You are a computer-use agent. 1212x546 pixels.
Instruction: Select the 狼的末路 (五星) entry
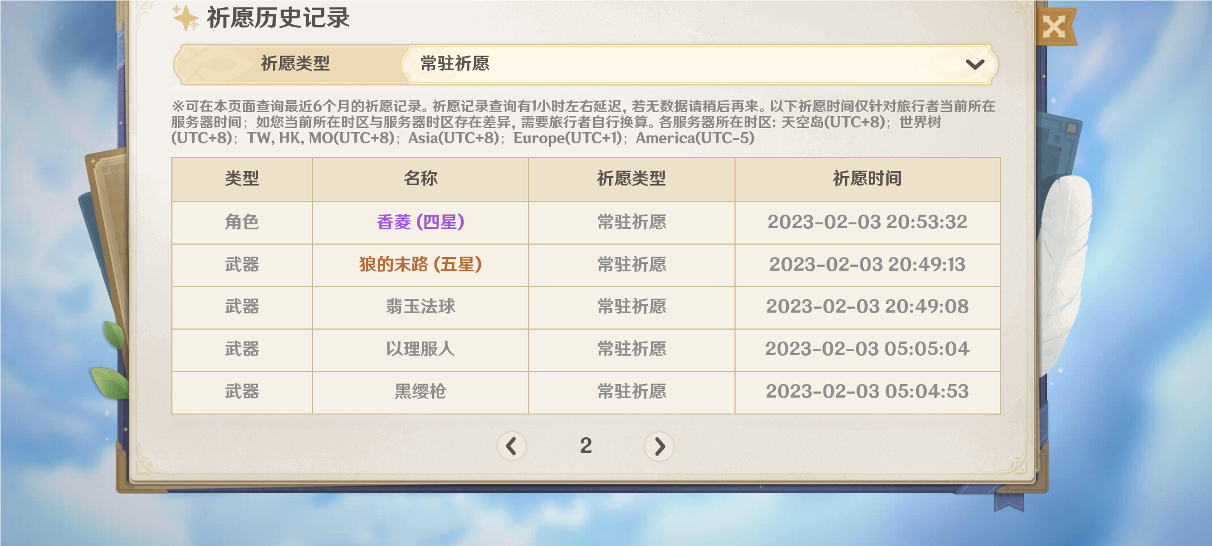[420, 265]
